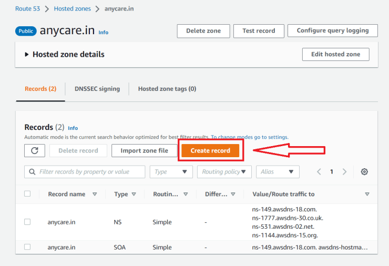Click the Delete record button

78,151
